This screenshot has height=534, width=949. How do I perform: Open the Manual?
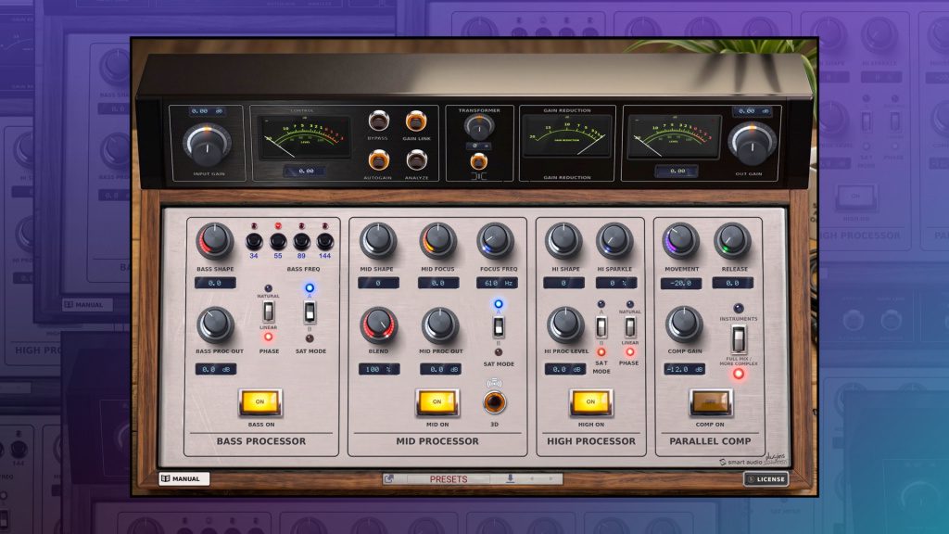click(184, 479)
